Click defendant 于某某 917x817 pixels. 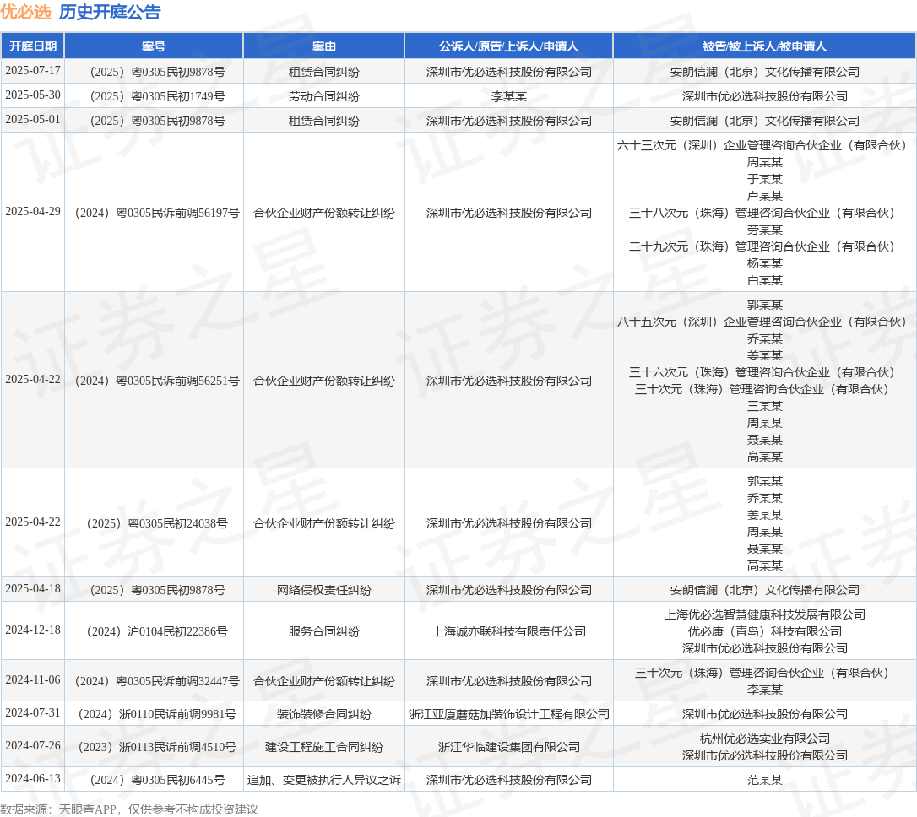point(764,179)
